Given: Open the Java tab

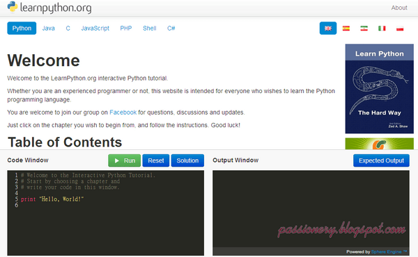Looking at the screenshot, I should coord(48,28).
